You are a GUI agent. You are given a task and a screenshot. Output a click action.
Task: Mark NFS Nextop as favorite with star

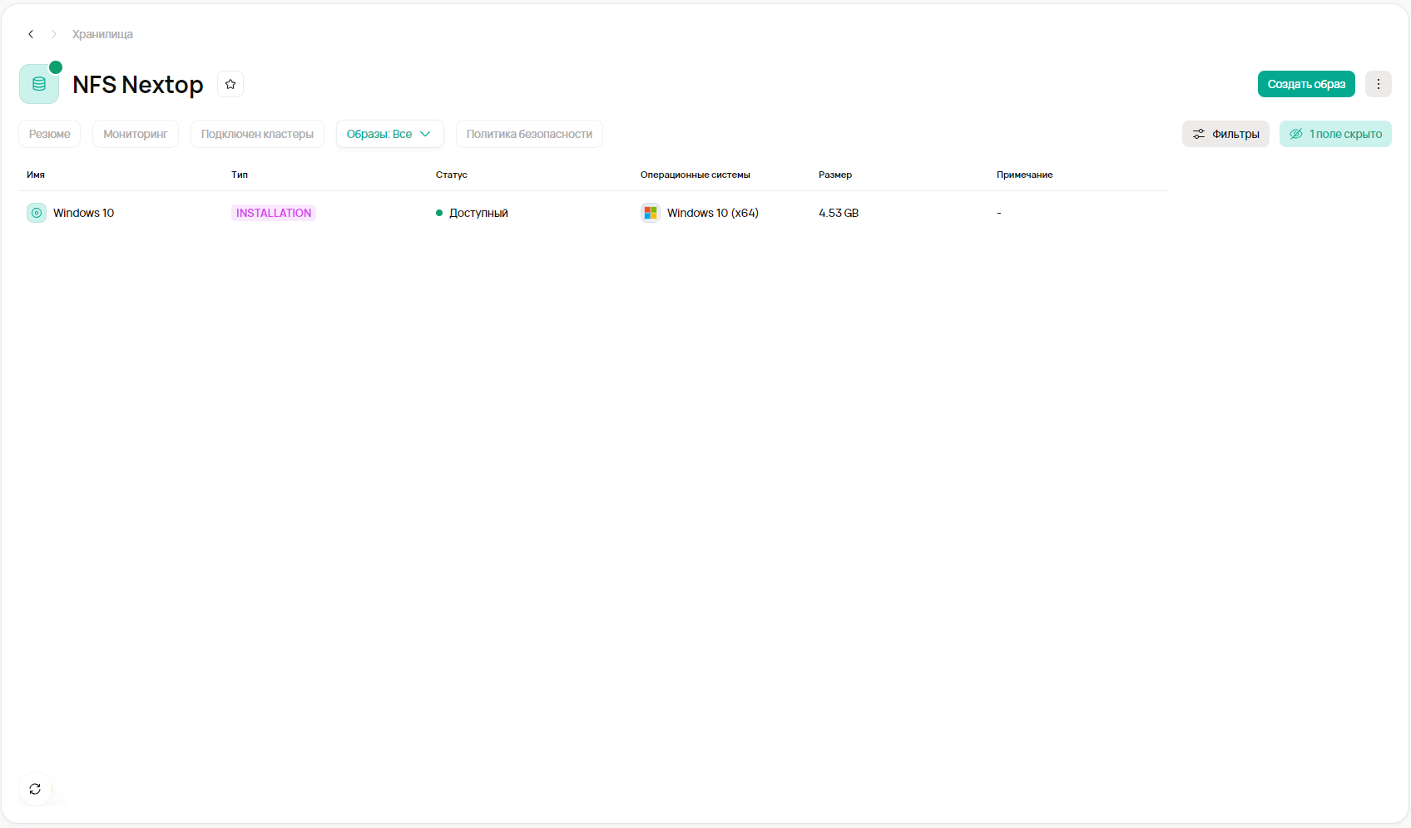230,84
